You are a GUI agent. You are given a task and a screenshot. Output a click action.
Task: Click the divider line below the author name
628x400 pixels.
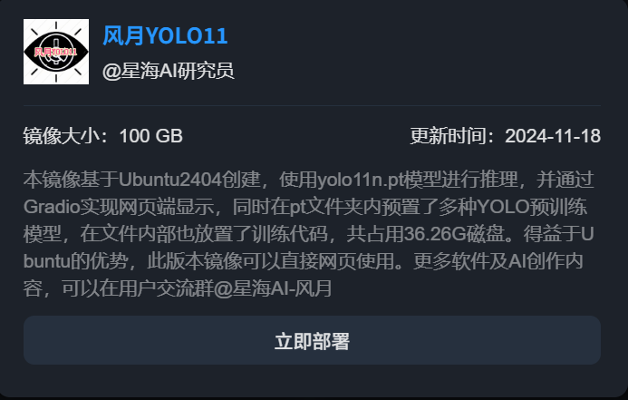312,106
